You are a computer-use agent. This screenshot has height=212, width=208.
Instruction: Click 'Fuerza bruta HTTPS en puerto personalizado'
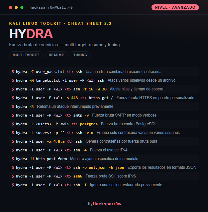pyautogui.click(x=155, y=98)
